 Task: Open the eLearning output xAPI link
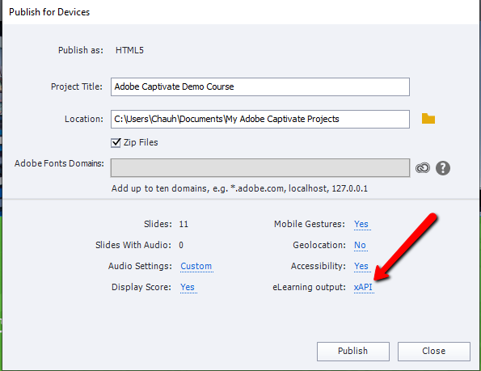(363, 287)
